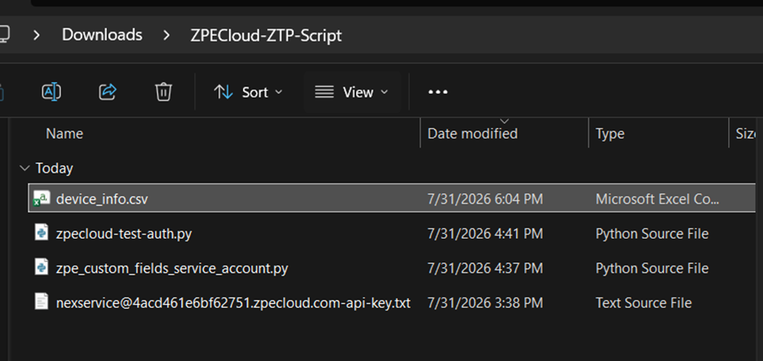Viewport: 763px width, 361px height.
Task: Click the zpecloud-test-auth.py Python file icon
Action: [x=42, y=233]
